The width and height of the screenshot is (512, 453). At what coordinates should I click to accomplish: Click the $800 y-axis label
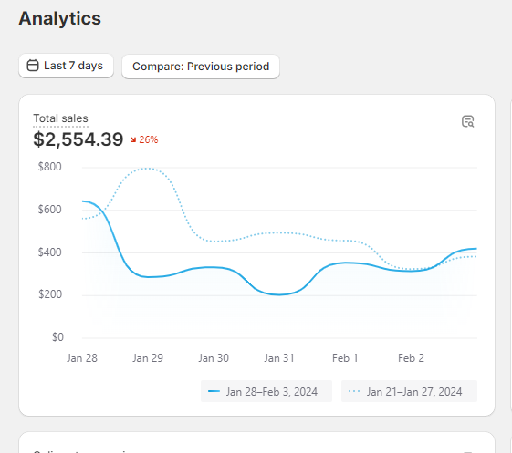coord(49,167)
